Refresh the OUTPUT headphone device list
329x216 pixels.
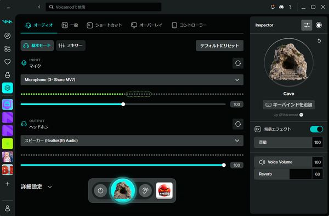(238, 124)
